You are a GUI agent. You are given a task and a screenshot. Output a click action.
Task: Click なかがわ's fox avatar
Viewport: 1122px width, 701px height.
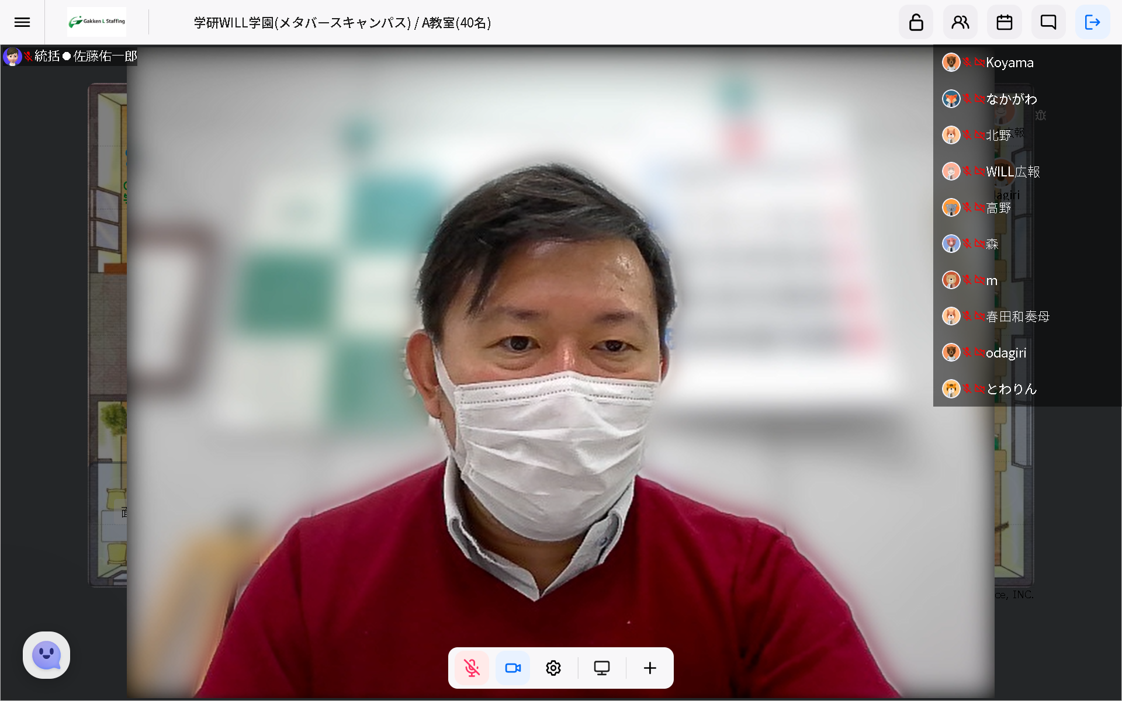(x=951, y=99)
